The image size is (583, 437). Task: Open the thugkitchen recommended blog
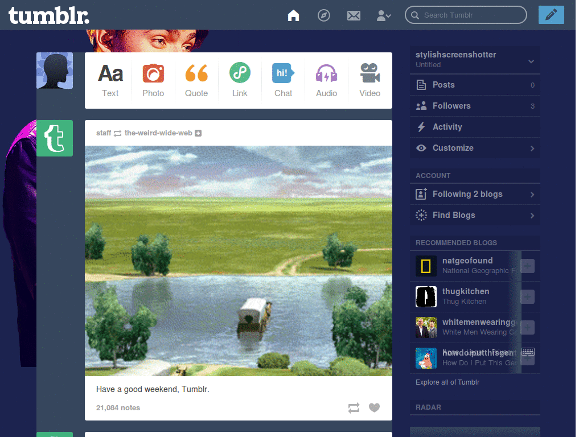466,291
